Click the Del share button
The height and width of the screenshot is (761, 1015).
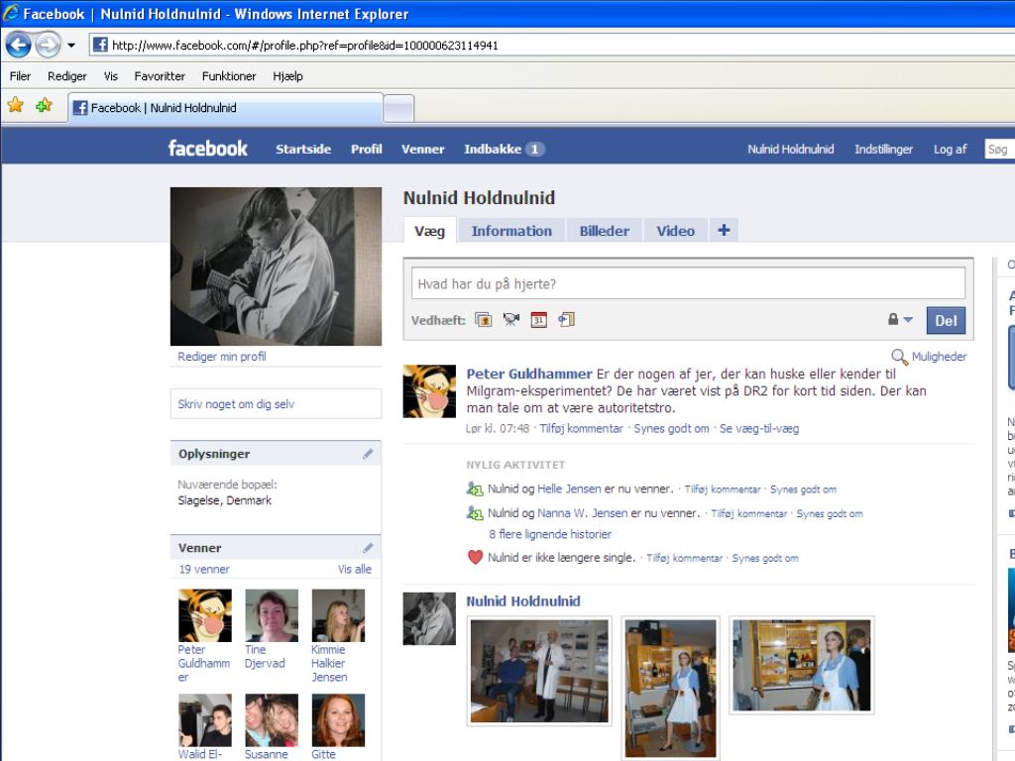click(946, 320)
